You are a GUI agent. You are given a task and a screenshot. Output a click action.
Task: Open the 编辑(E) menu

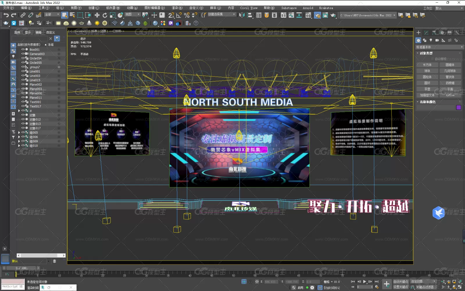click(x=26, y=8)
